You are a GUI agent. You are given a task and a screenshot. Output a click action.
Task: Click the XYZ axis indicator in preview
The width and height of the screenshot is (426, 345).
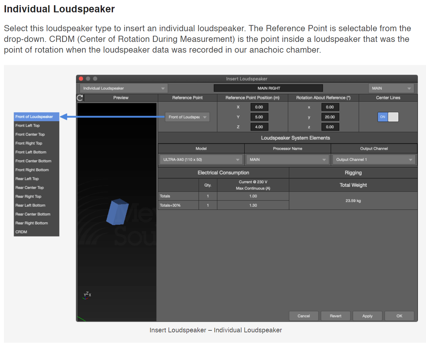[x=87, y=295]
